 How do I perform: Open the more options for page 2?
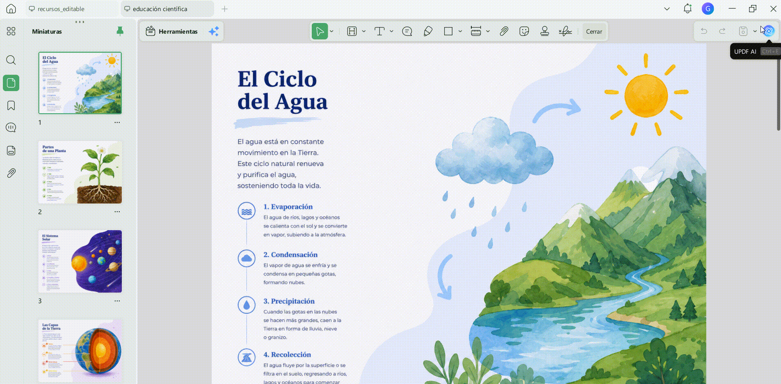[x=117, y=212]
